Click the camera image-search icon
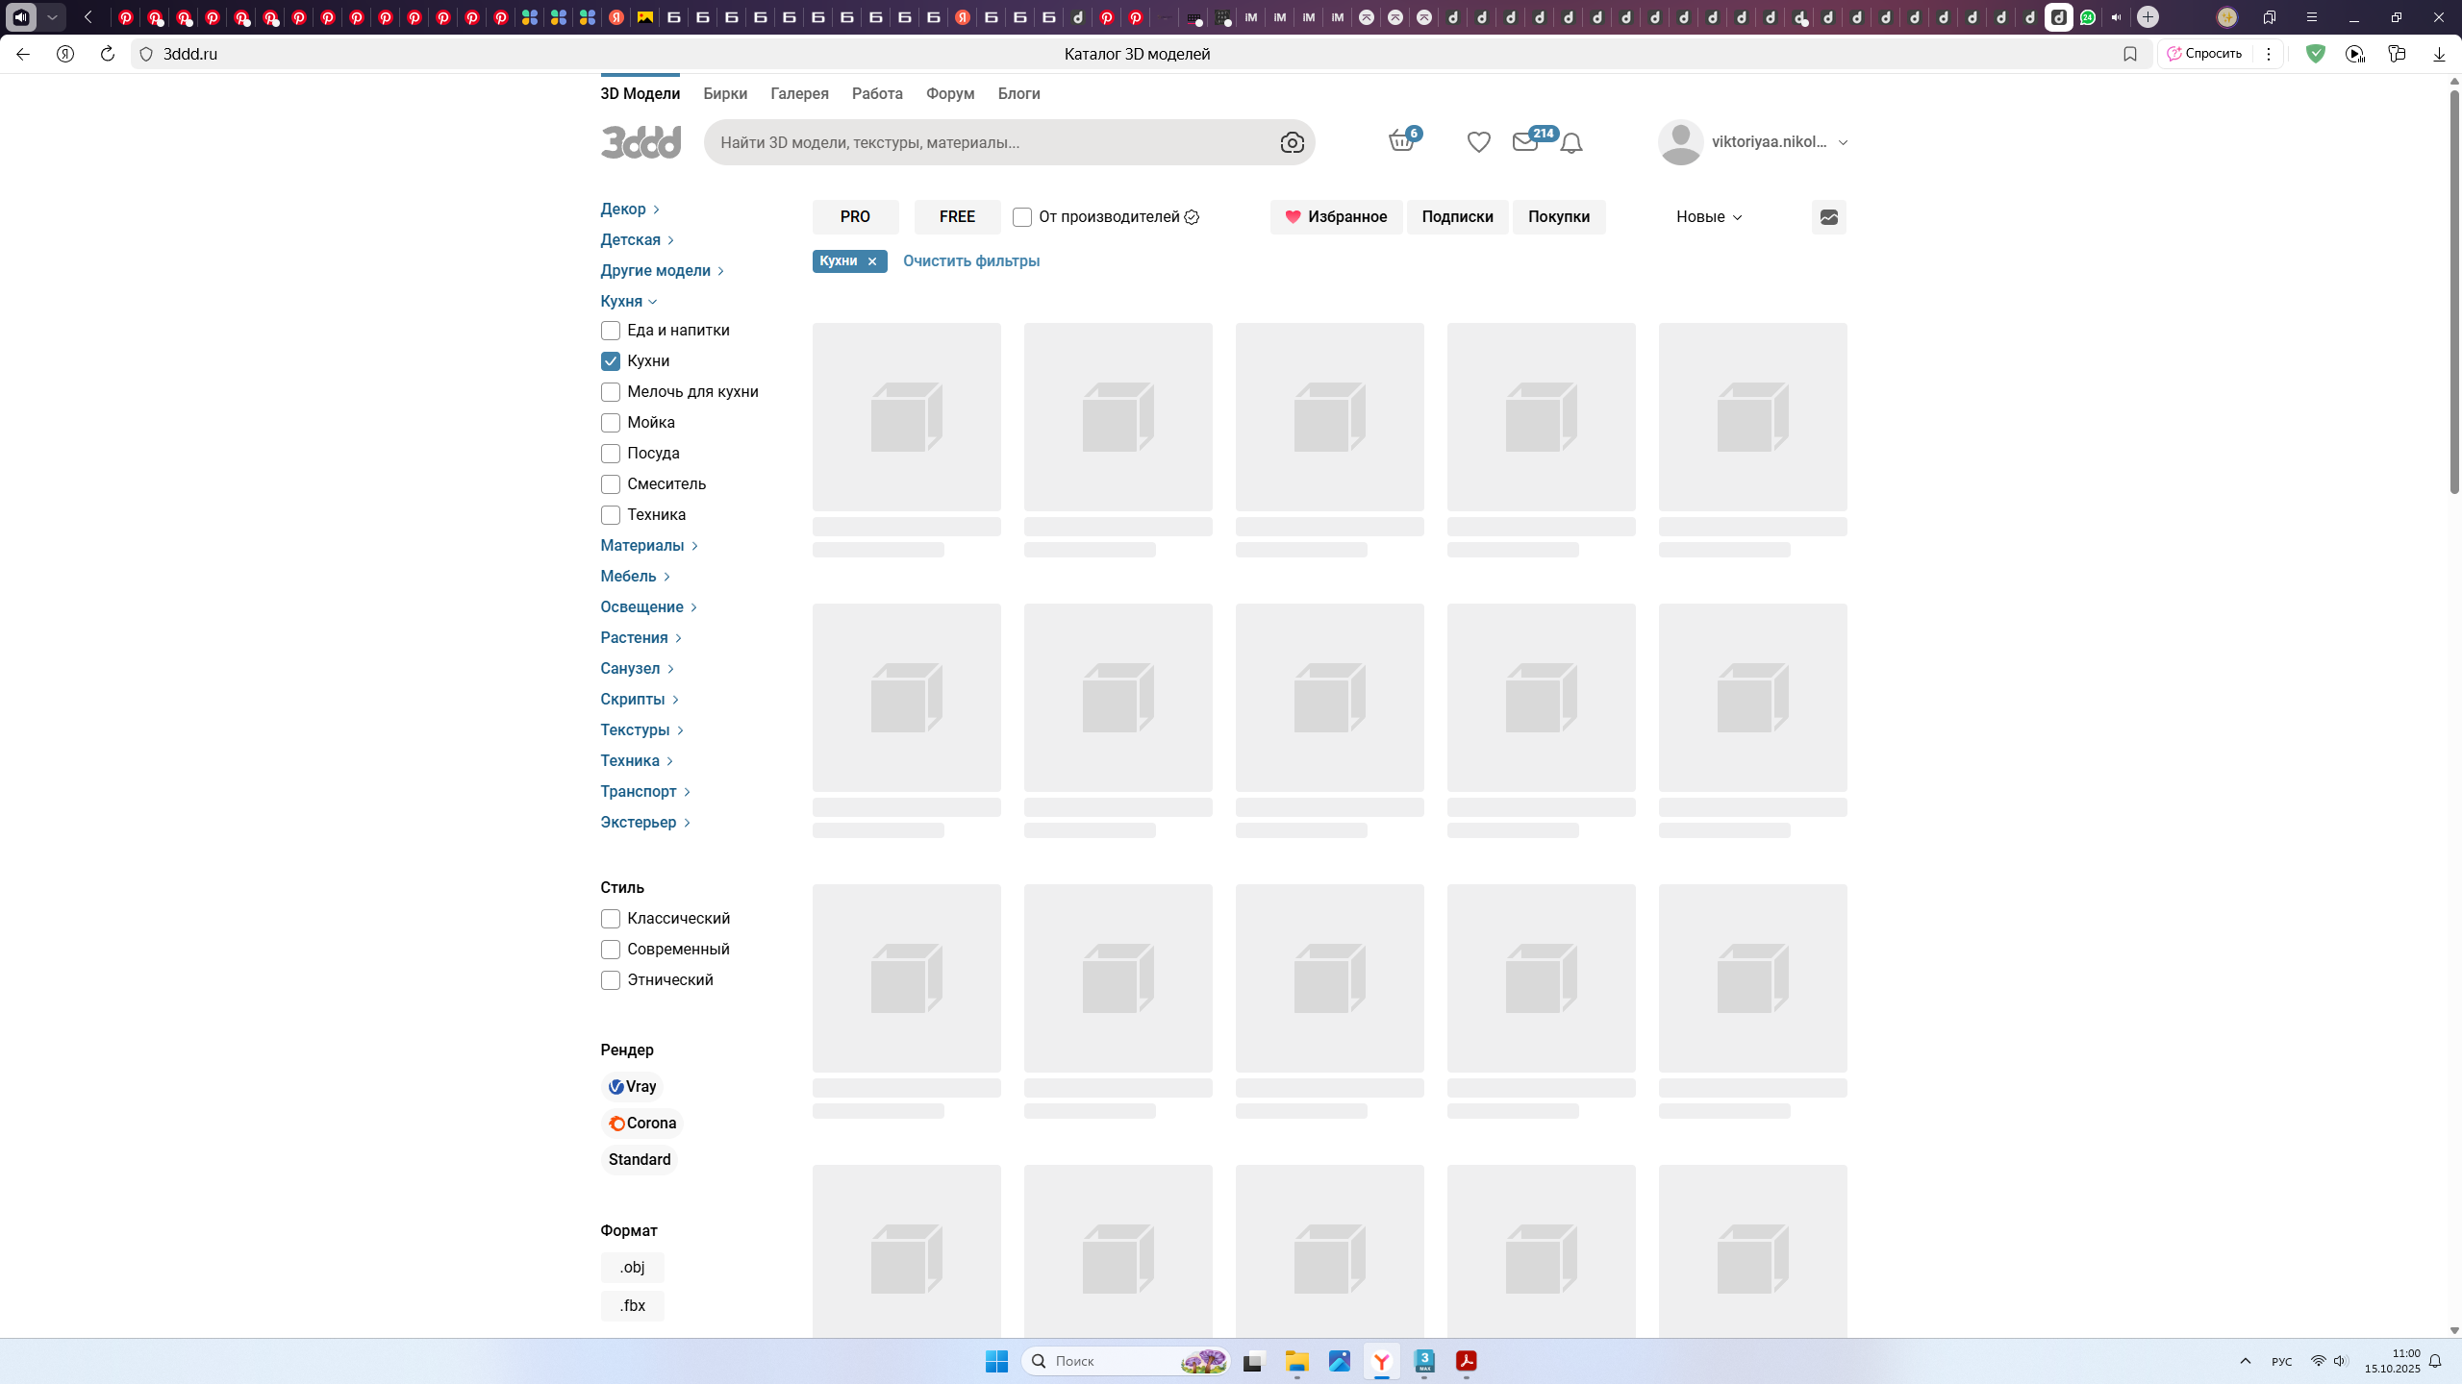 [x=1292, y=142]
